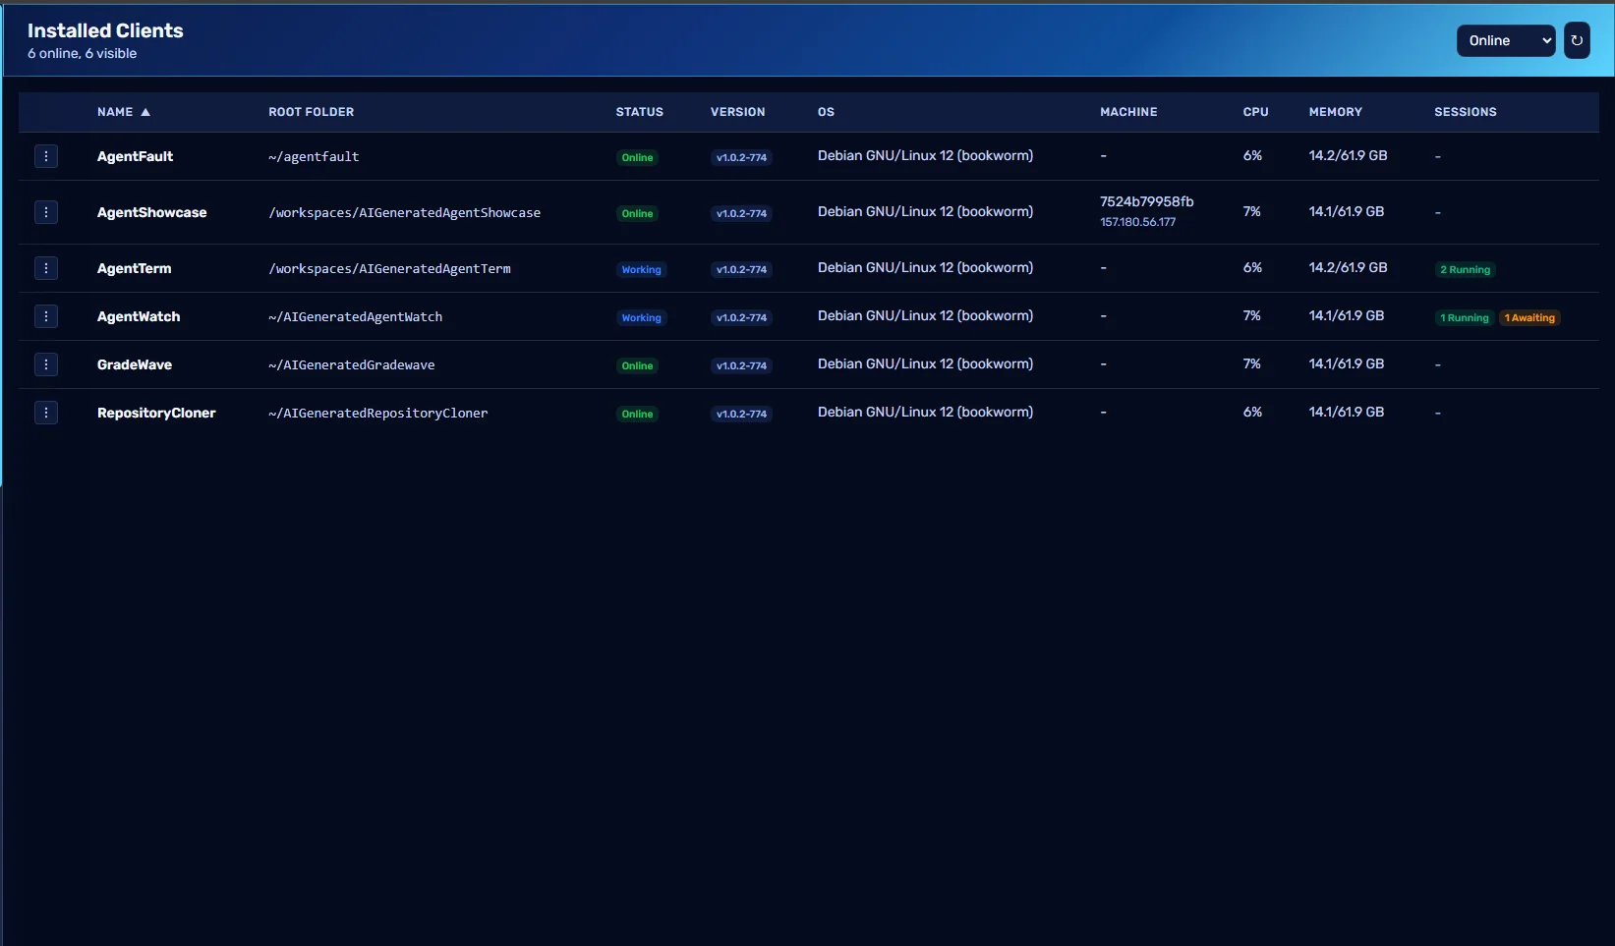Click the 7524b79958fb machine identifier
The height and width of the screenshot is (946, 1615).
[x=1146, y=201]
